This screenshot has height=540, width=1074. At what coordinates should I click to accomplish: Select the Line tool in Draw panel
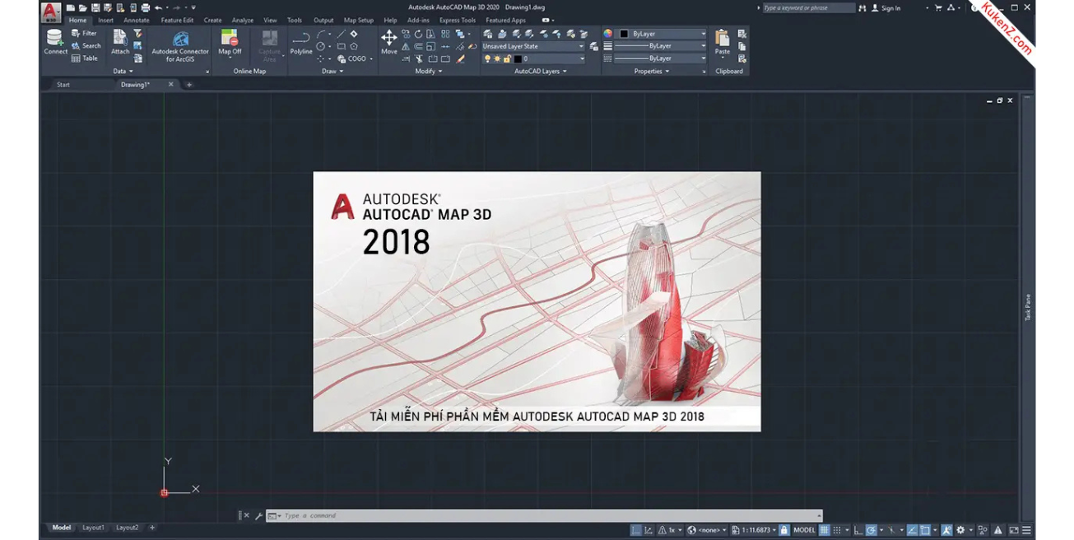point(341,34)
